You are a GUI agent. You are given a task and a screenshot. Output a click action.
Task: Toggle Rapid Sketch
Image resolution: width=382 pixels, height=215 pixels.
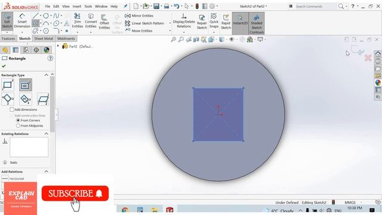(x=226, y=21)
